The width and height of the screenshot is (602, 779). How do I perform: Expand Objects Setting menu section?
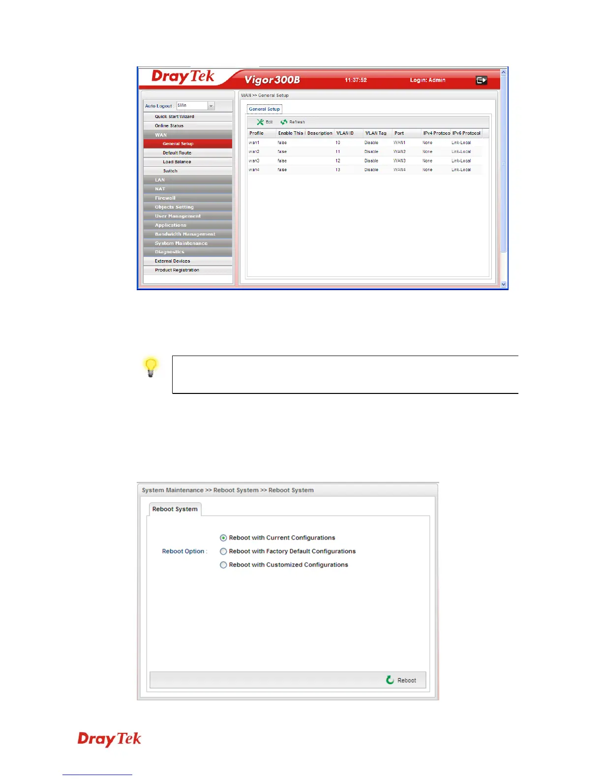[188, 207]
